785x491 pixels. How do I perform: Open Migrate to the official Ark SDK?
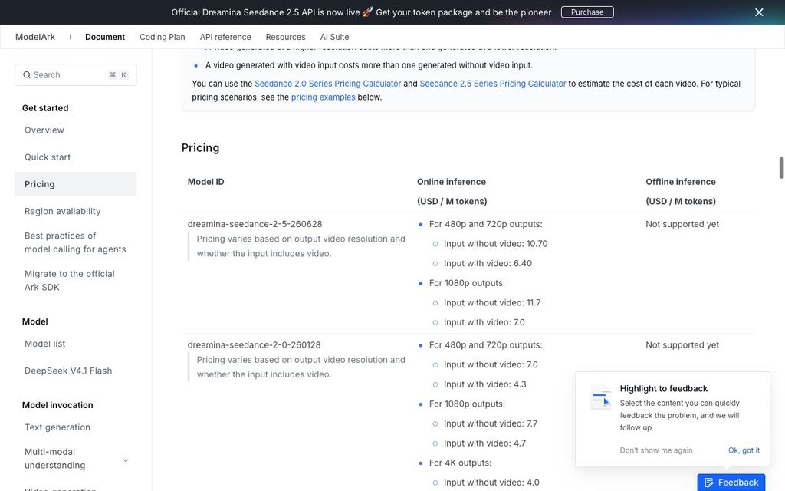pyautogui.click(x=70, y=281)
